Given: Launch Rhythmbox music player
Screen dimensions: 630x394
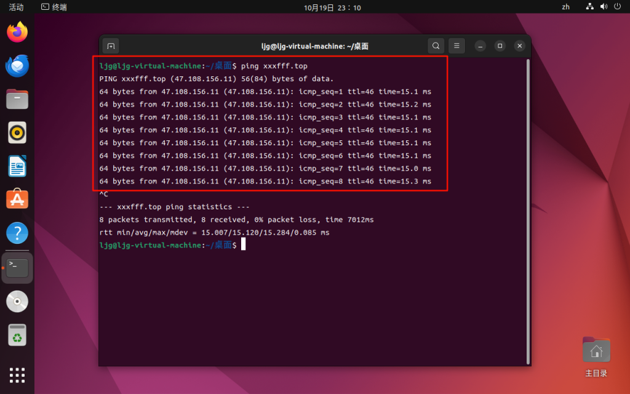Looking at the screenshot, I should point(17,132).
